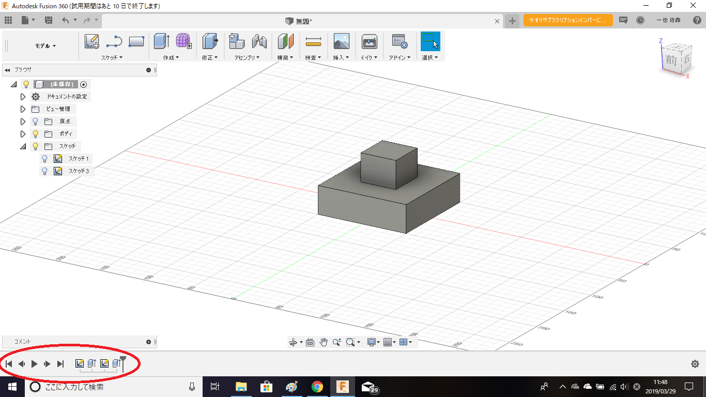The width and height of the screenshot is (706, 397).
Task: Redo the undone action
Action: (x=87, y=20)
